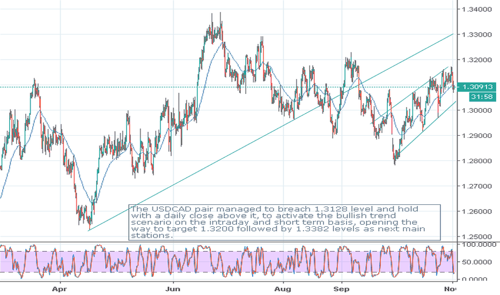Click the 100.0000 oscillator scale label
500x295 pixels.
(x=479, y=245)
